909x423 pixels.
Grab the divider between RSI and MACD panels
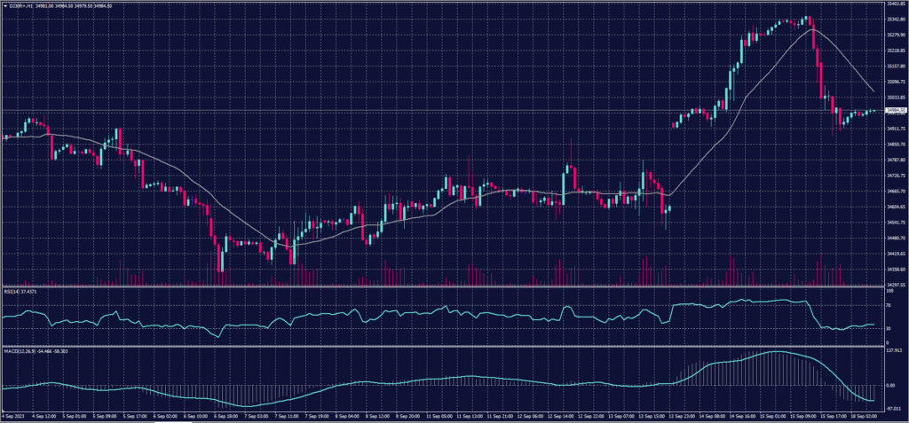(x=444, y=347)
